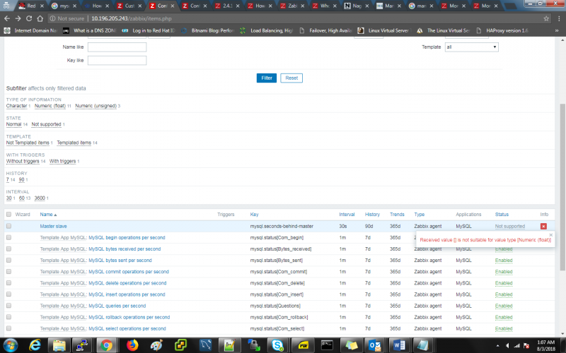Viewport: 566px width, 353px height.
Task: Open the PuTTY network icon in the taskbar
Action: click(x=82, y=345)
